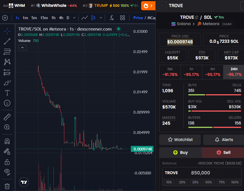Switch to the 5M stats tab
The image size is (244, 191).
[170, 72]
